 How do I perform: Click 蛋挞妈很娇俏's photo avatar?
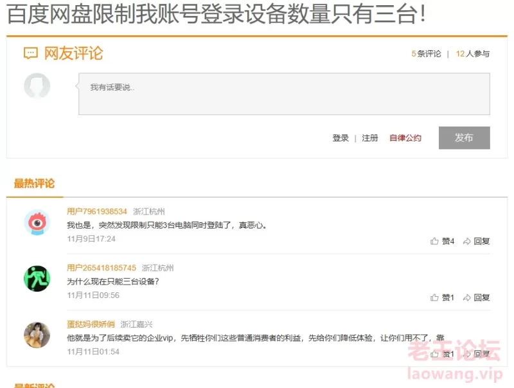[37, 335]
